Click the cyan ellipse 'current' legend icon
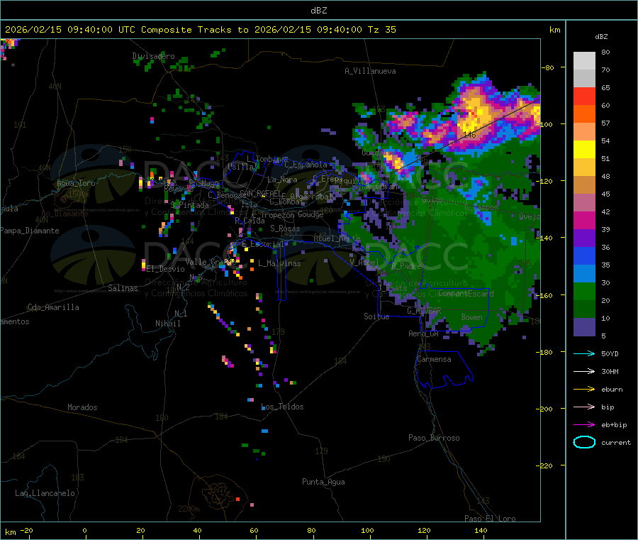 tap(584, 442)
